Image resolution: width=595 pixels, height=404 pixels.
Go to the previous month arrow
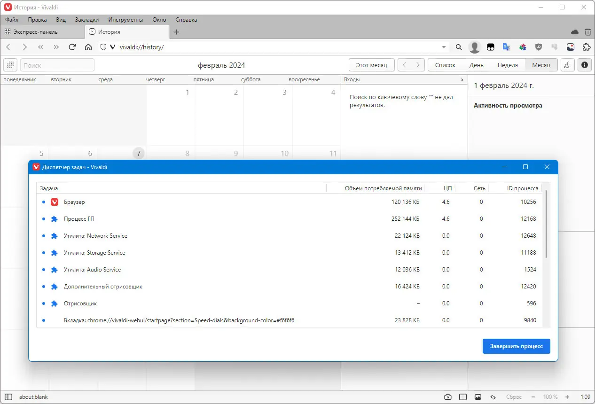pyautogui.click(x=405, y=65)
